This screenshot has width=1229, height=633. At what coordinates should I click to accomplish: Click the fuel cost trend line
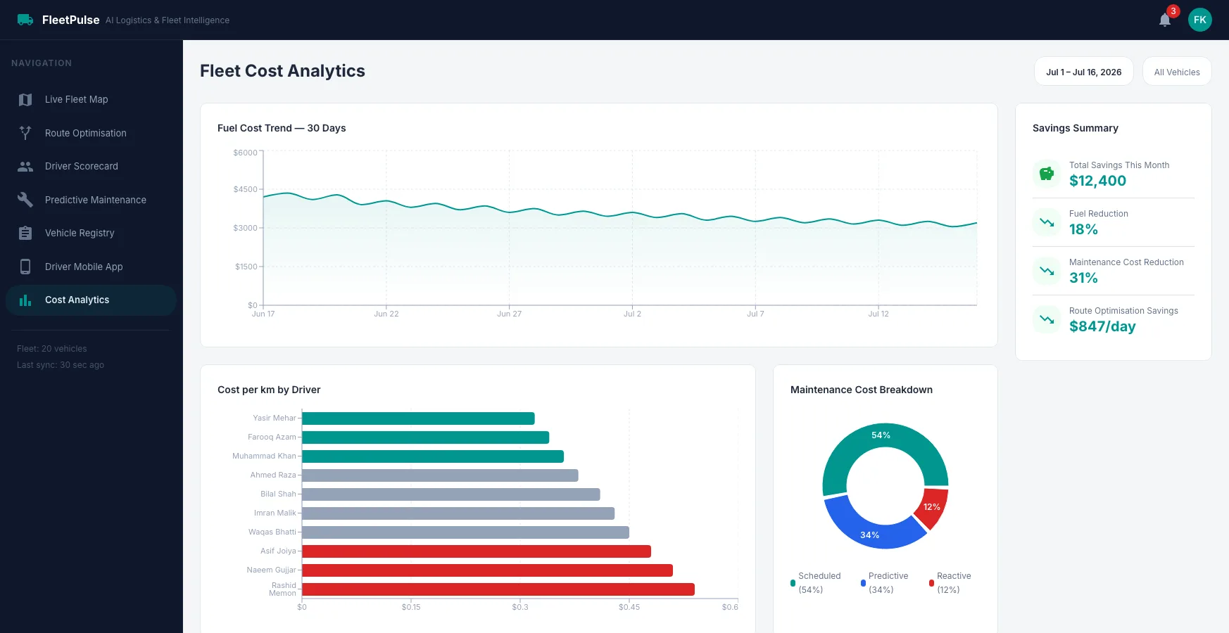point(619,213)
